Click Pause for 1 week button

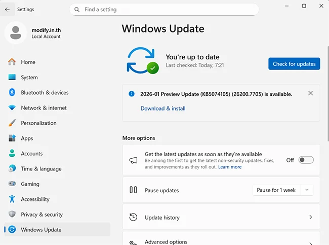[276, 190]
